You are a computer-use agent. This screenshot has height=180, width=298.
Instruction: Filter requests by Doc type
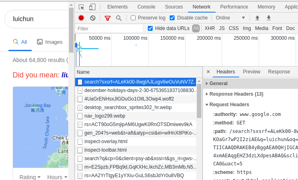pos(290,28)
